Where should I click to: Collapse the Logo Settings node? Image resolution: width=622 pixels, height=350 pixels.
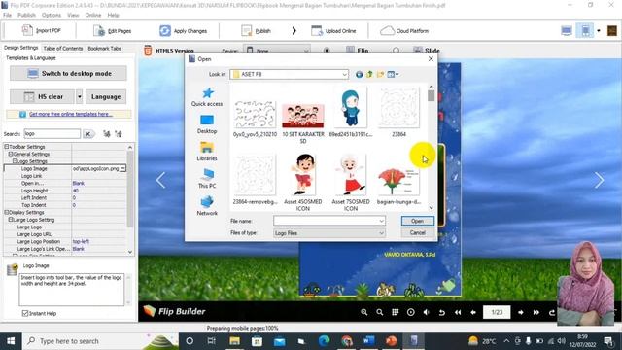pyautogui.click(x=15, y=161)
